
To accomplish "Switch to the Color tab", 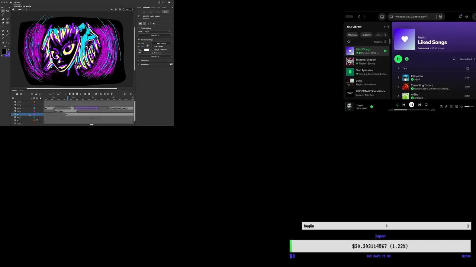I will pyautogui.click(x=153, y=7).
